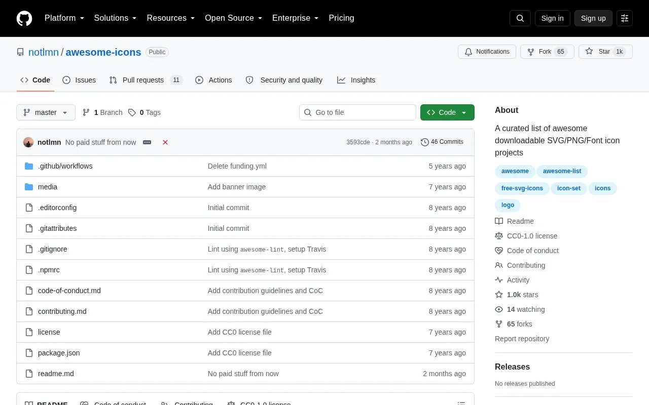View 1 Branch link
The image size is (649, 405).
click(x=102, y=112)
